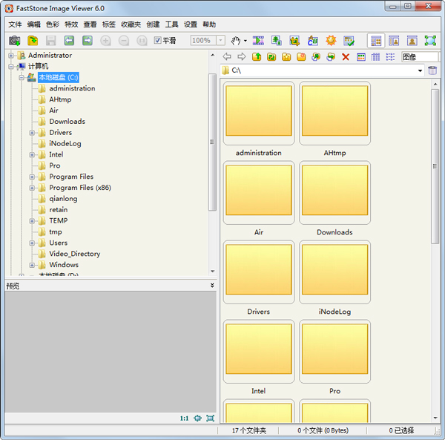
Task: Open the 特效 menu
Action: coord(71,24)
